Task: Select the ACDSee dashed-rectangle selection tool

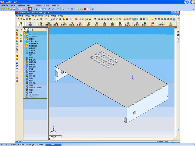Action: pyautogui.click(x=34, y=9)
